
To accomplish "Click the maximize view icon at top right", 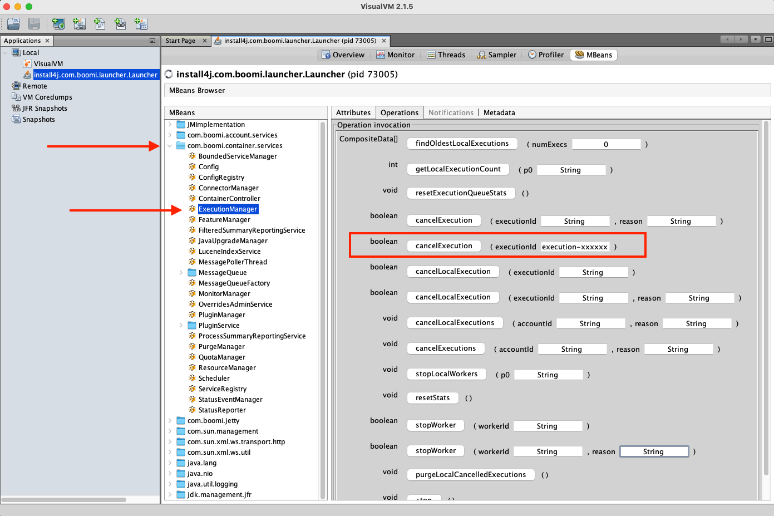I will tap(768, 39).
